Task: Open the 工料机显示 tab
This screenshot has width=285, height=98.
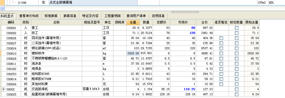Action: [7, 16]
